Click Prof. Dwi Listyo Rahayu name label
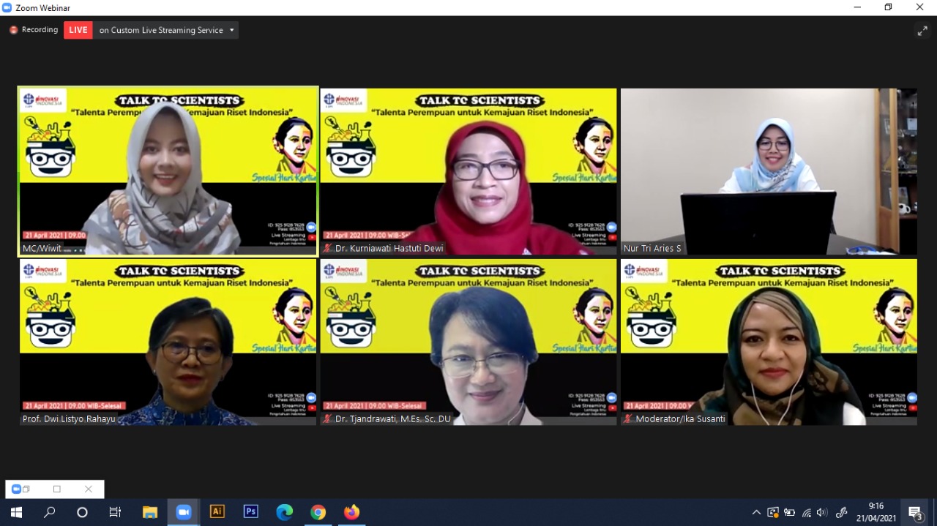The height and width of the screenshot is (526, 937). (69, 419)
